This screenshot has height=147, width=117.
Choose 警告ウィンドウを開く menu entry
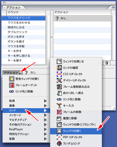pyautogui.click(x=26, y=79)
